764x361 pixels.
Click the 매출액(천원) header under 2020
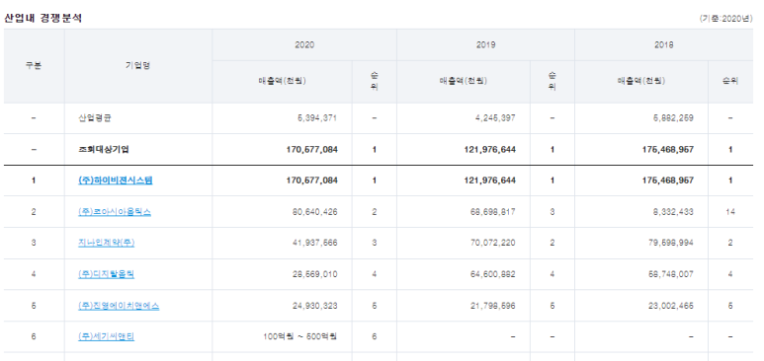pos(282,81)
